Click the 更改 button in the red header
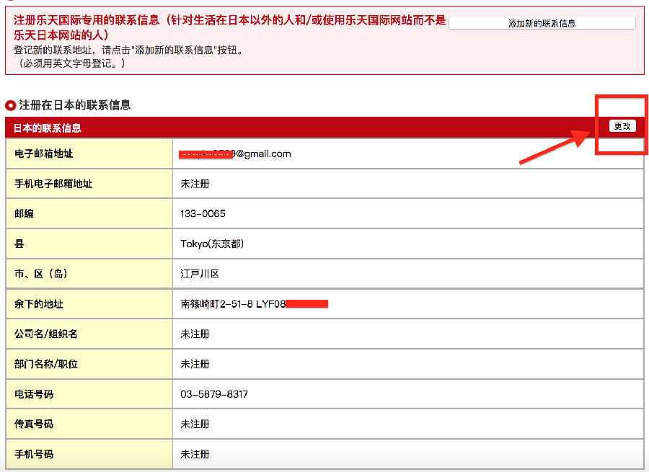649x472 pixels. click(622, 126)
